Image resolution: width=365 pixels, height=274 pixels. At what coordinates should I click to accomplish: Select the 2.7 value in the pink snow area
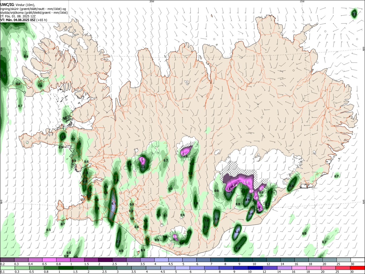229,189
